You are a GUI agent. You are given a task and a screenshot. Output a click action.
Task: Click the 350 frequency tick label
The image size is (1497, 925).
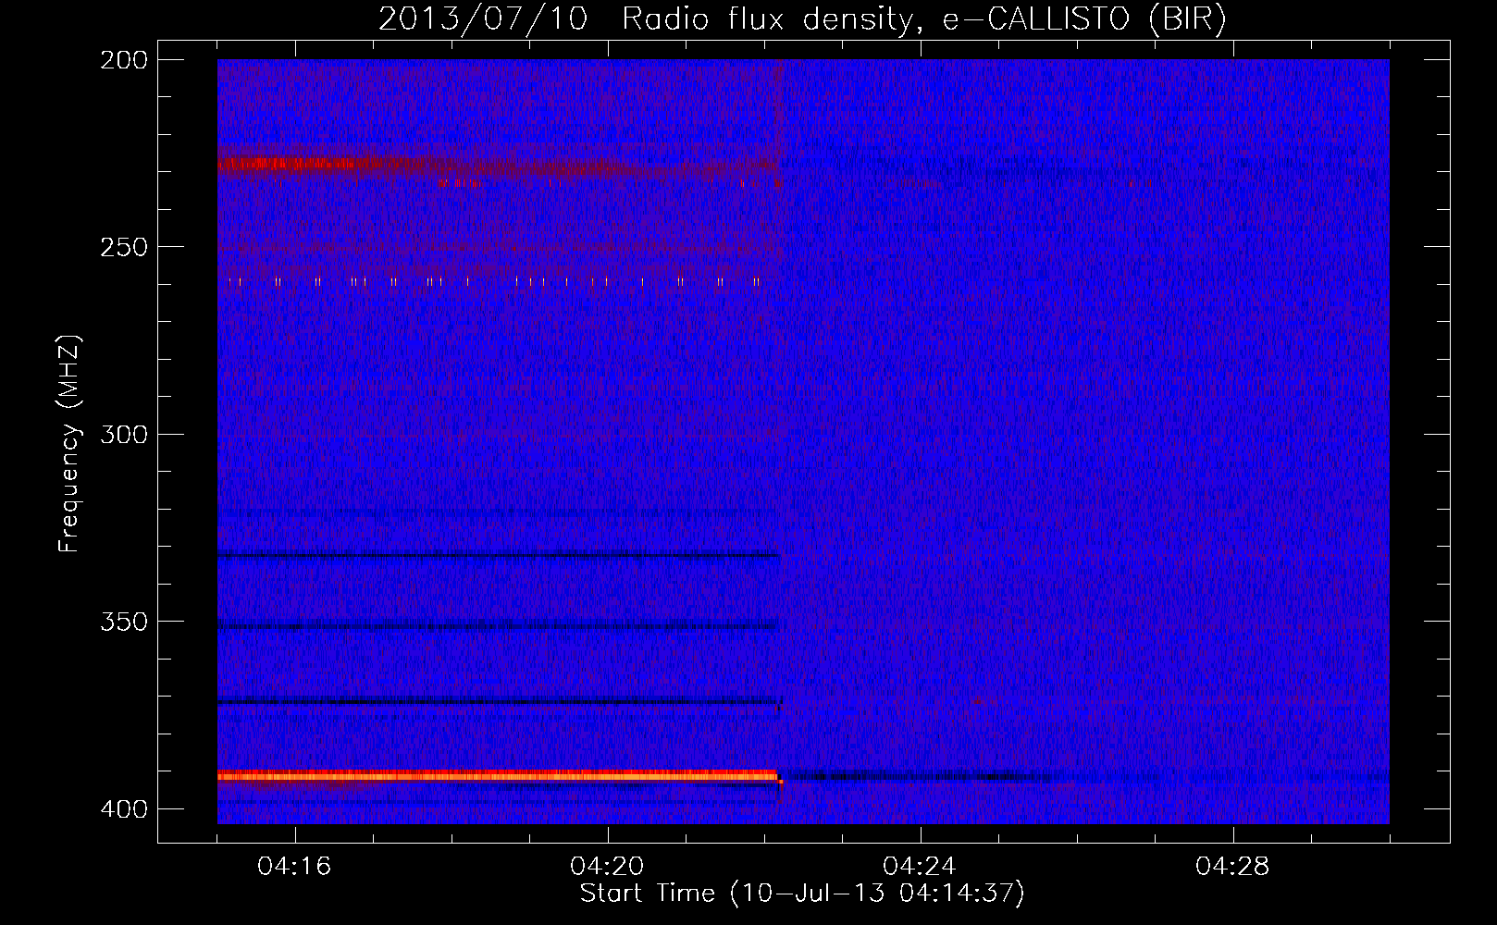point(124,622)
